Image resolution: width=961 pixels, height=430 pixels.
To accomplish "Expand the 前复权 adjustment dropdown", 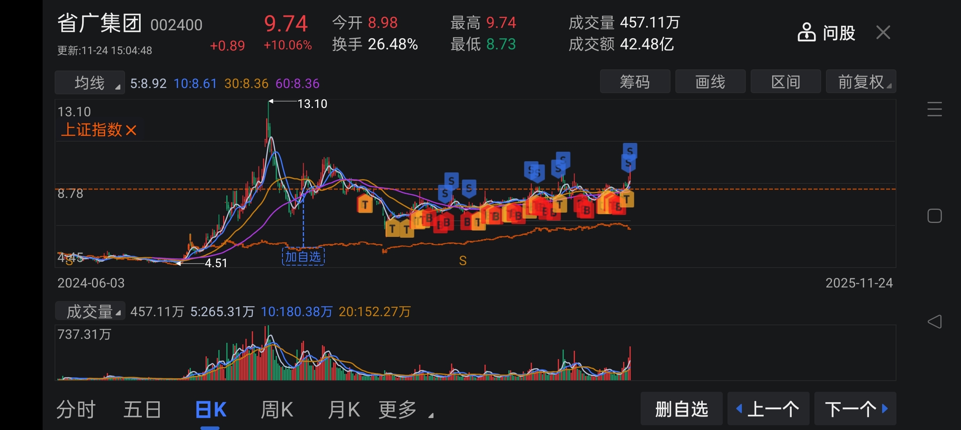I will (861, 82).
